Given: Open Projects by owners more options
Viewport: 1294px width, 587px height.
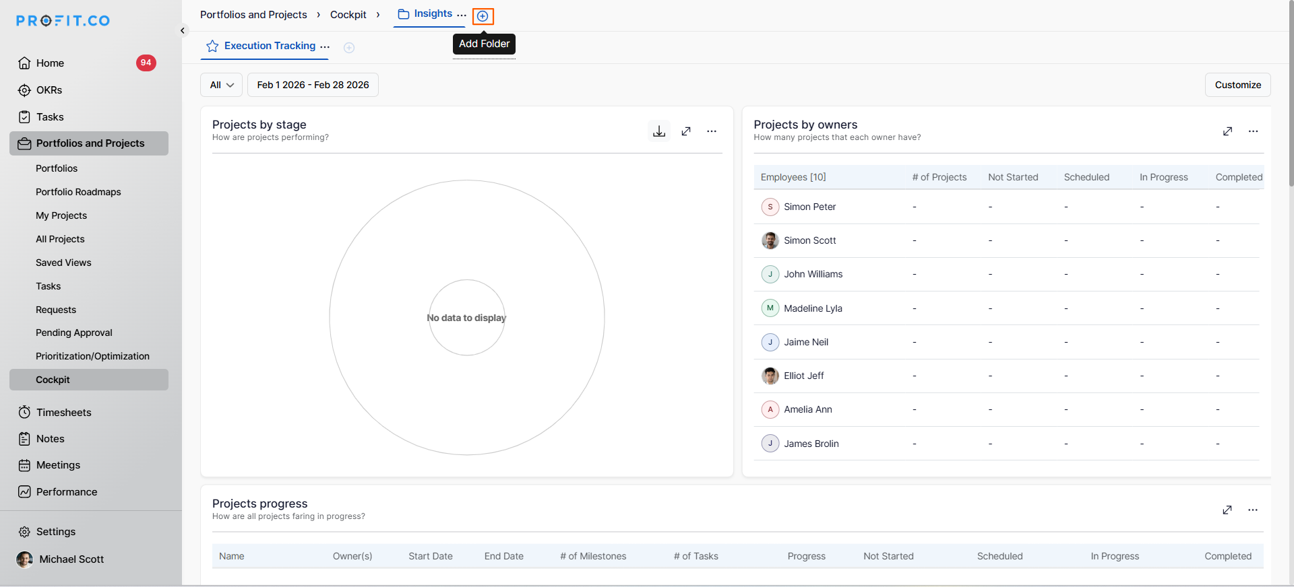Looking at the screenshot, I should (1253, 131).
